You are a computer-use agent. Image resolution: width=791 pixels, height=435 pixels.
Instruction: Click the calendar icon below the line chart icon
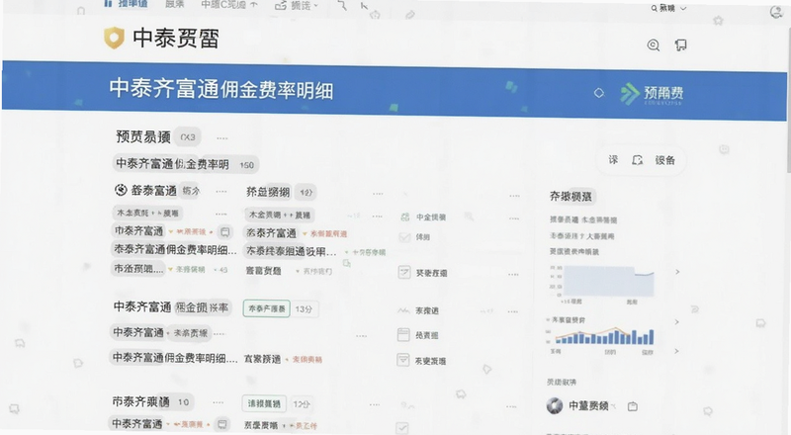click(403, 334)
